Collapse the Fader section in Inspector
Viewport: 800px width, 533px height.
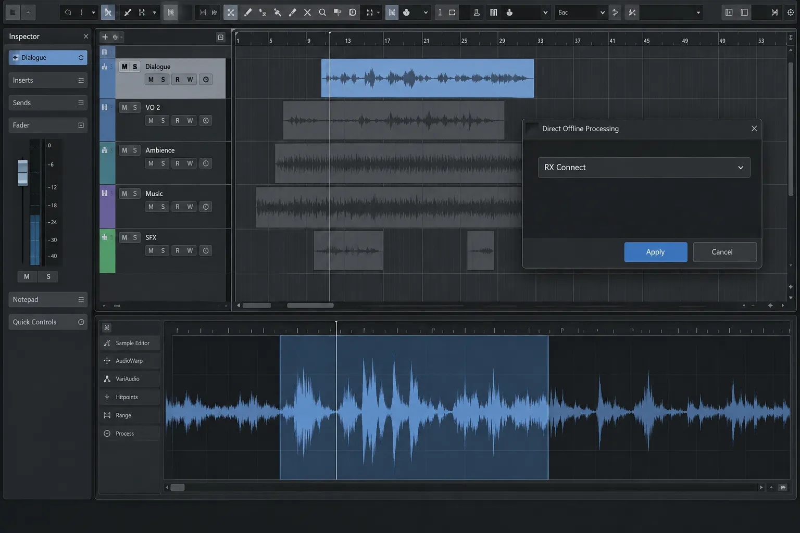click(48, 125)
